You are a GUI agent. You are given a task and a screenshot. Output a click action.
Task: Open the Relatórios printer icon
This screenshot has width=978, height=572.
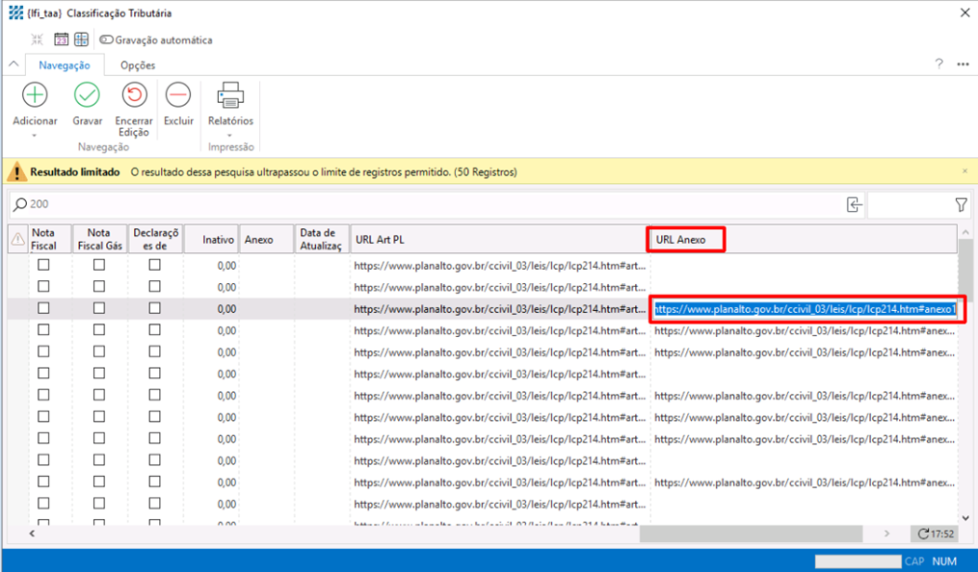(230, 95)
